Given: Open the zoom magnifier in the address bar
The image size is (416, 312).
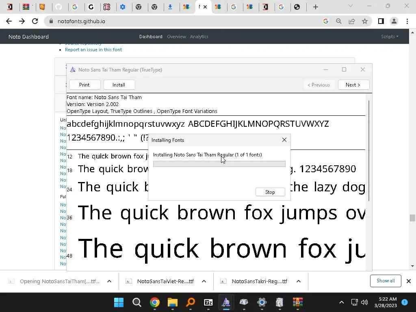Looking at the screenshot, I should point(338,21).
